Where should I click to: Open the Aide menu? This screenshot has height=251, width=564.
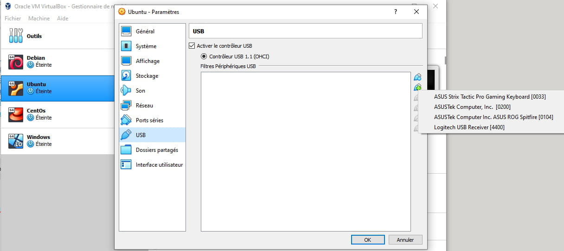tap(63, 19)
